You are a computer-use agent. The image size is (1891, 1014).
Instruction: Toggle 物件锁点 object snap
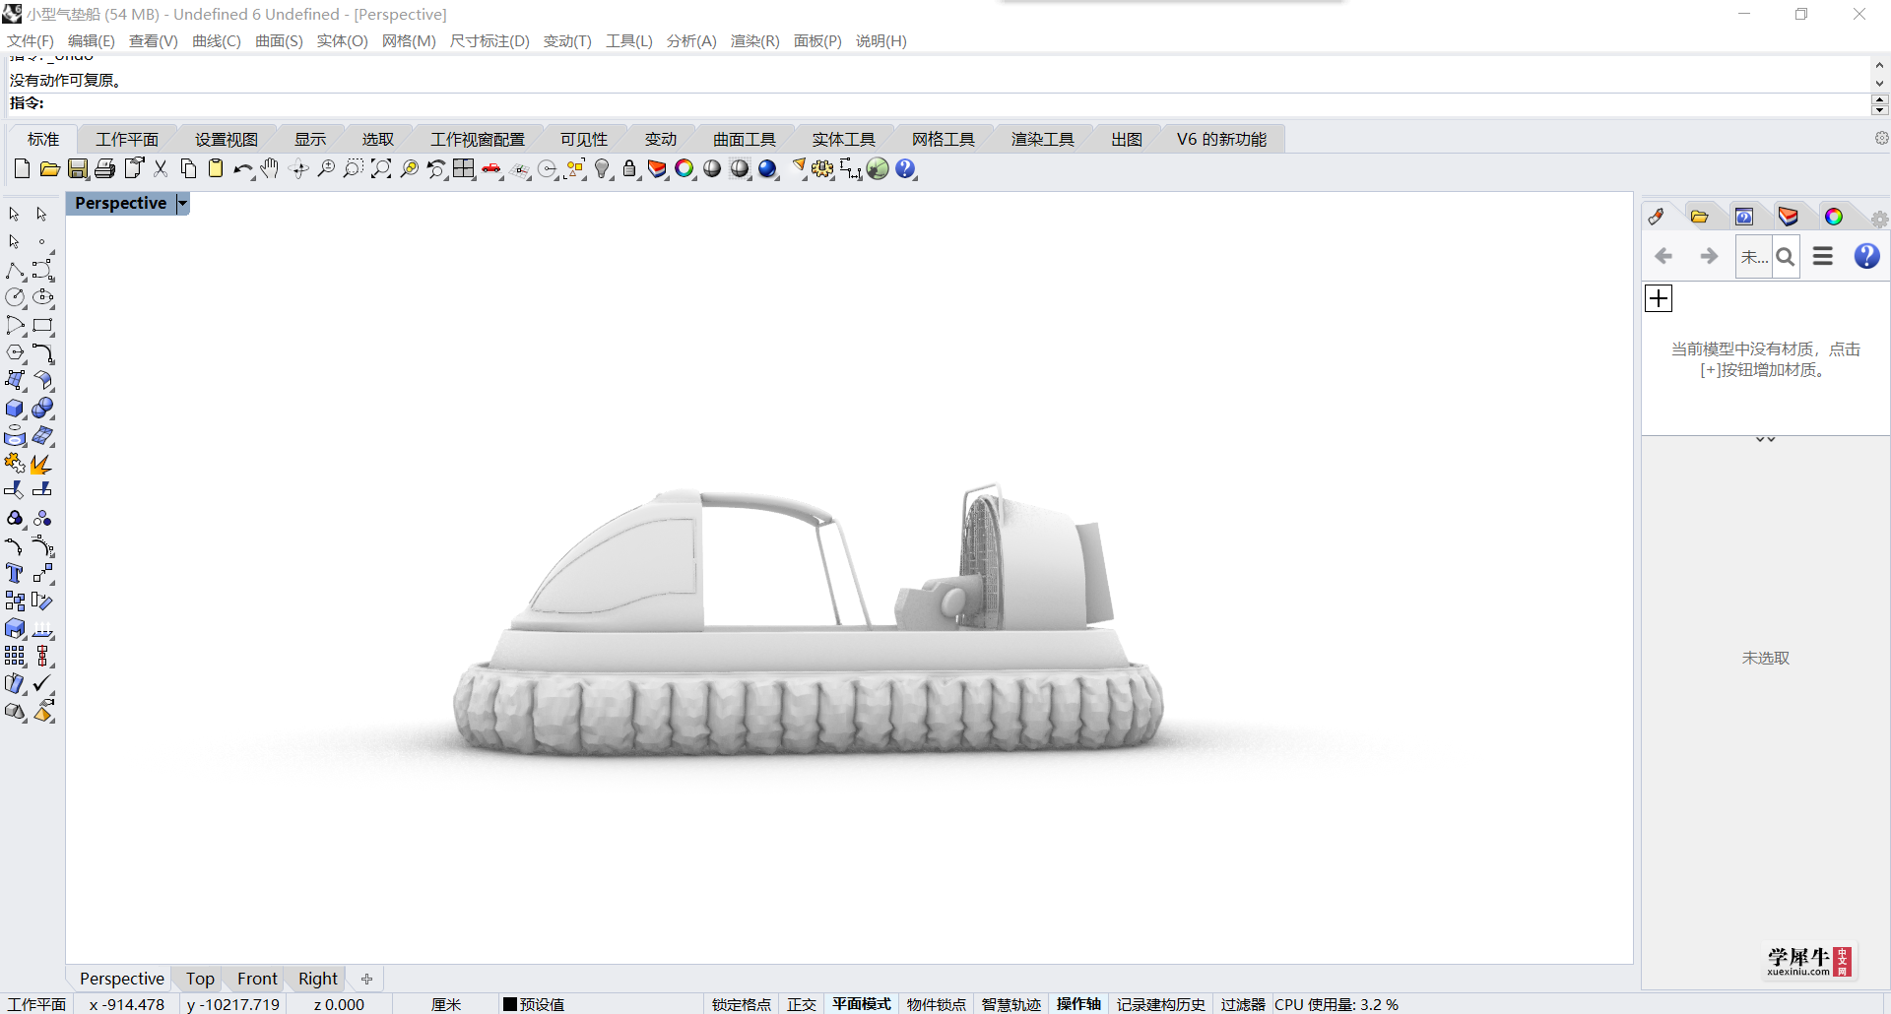coord(936,1004)
